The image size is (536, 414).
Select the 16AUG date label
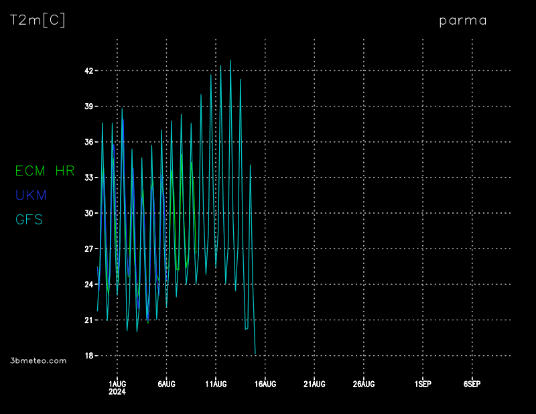click(265, 384)
